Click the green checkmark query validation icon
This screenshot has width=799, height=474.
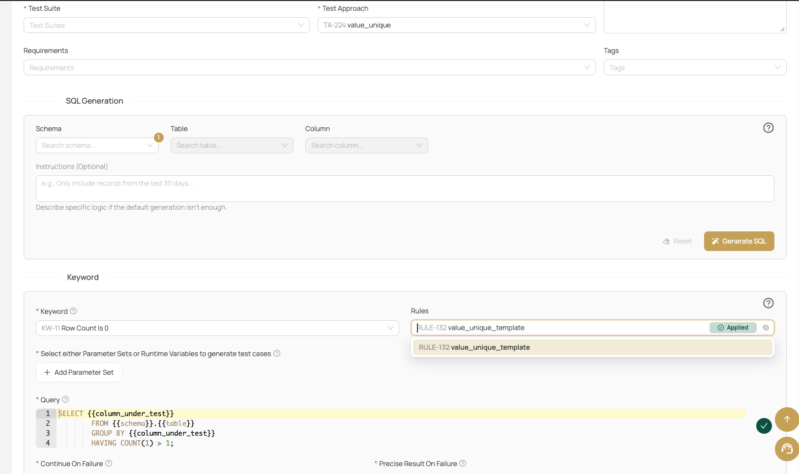(x=764, y=426)
